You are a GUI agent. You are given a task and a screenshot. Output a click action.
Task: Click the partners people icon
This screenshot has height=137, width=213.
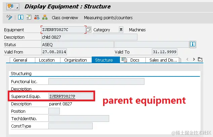(x=37, y=17)
